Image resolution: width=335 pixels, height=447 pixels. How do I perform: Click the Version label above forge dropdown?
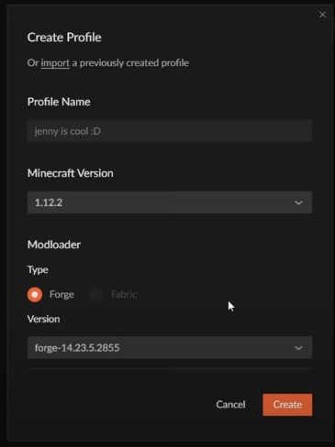(43, 319)
